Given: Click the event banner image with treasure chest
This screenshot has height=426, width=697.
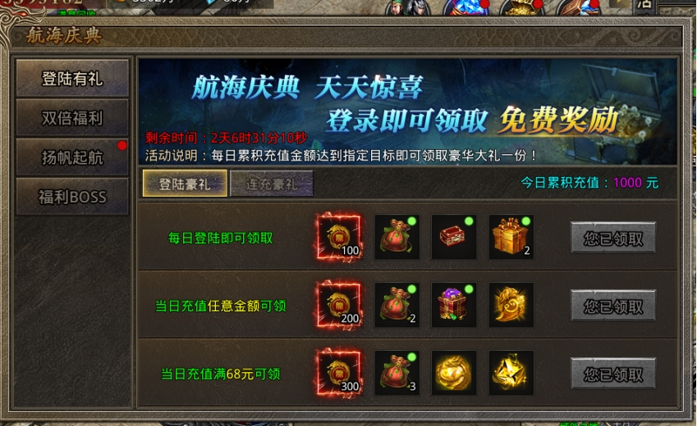Looking at the screenshot, I should [x=408, y=111].
